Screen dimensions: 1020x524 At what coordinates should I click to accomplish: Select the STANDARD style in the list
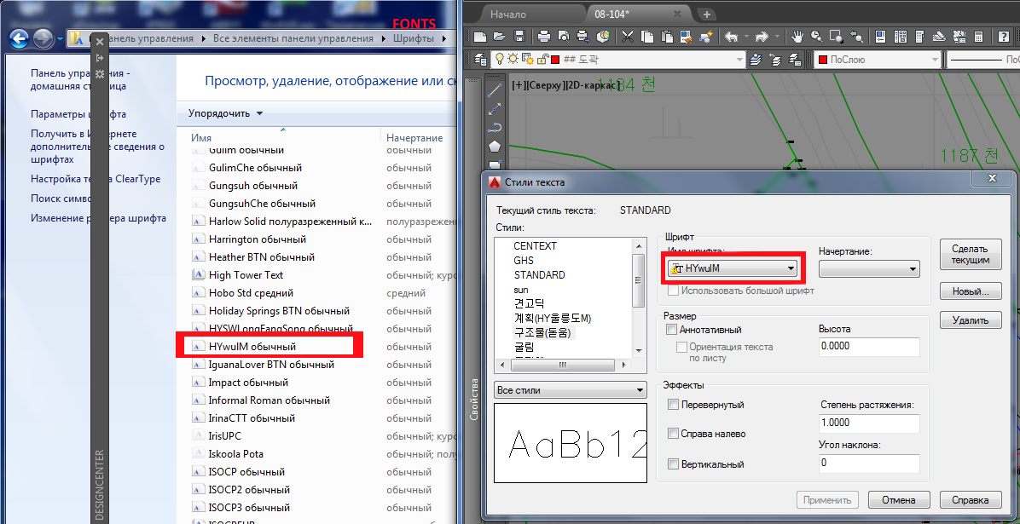(539, 275)
